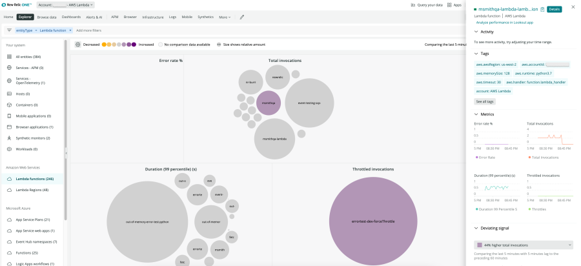Select the Explorer tab

pos(25,17)
